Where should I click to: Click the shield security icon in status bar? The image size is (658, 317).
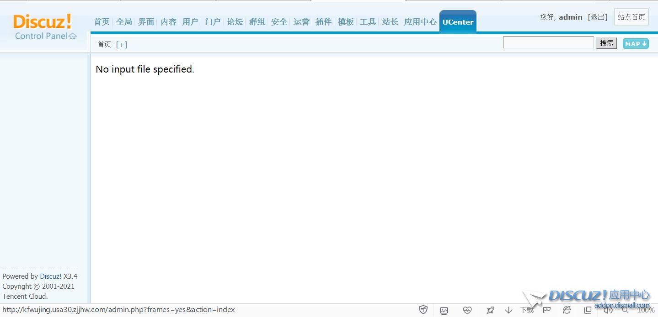(423, 310)
